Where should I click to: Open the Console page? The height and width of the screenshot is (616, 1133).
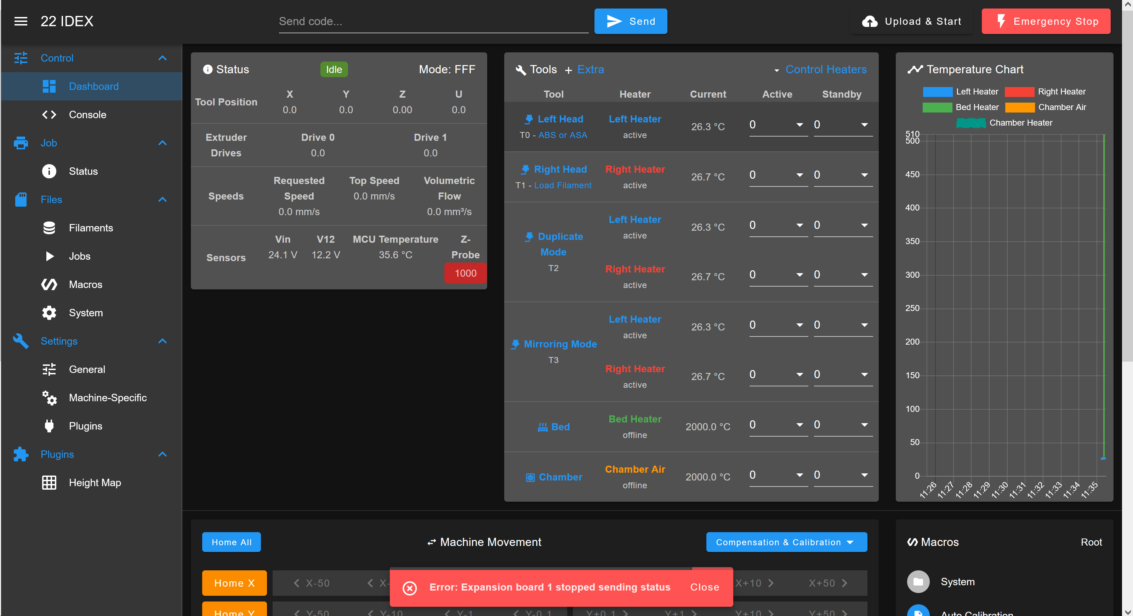91,115
